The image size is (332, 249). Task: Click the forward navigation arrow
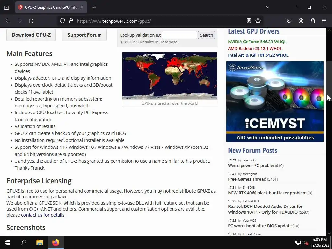click(x=19, y=21)
